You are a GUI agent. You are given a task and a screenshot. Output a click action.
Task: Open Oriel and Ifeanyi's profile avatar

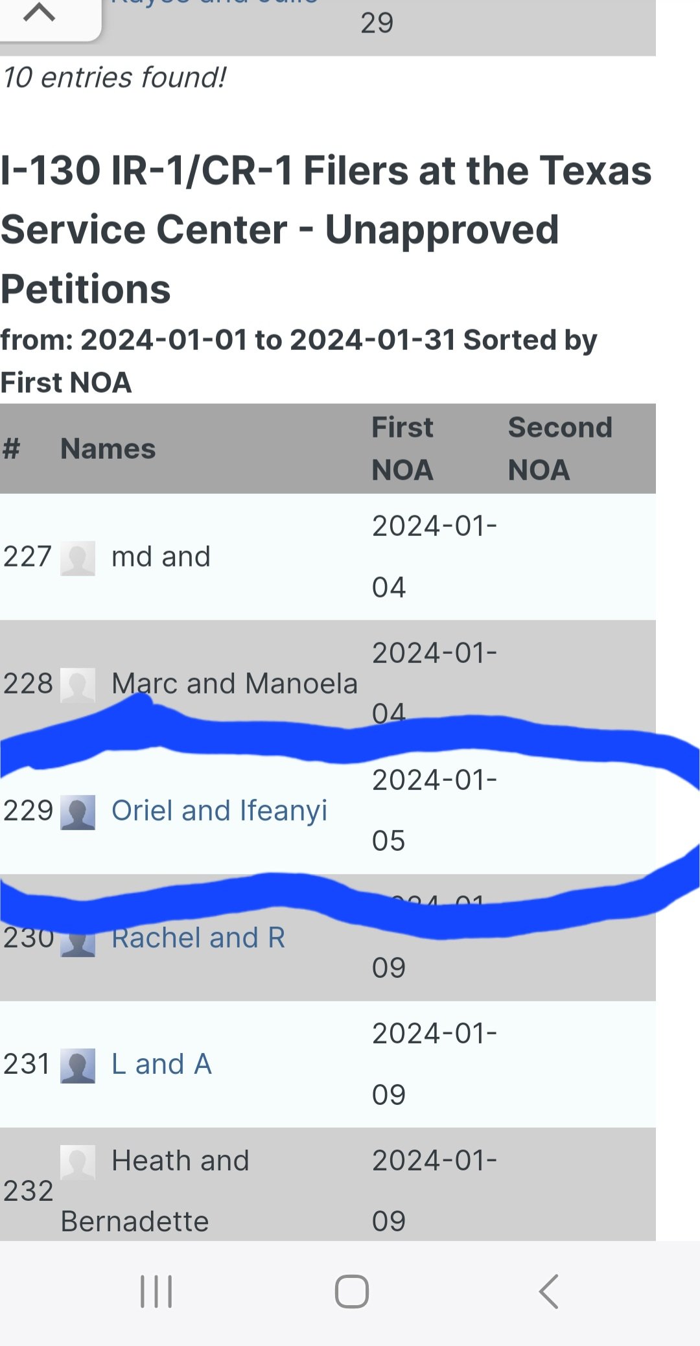pyautogui.click(x=78, y=812)
